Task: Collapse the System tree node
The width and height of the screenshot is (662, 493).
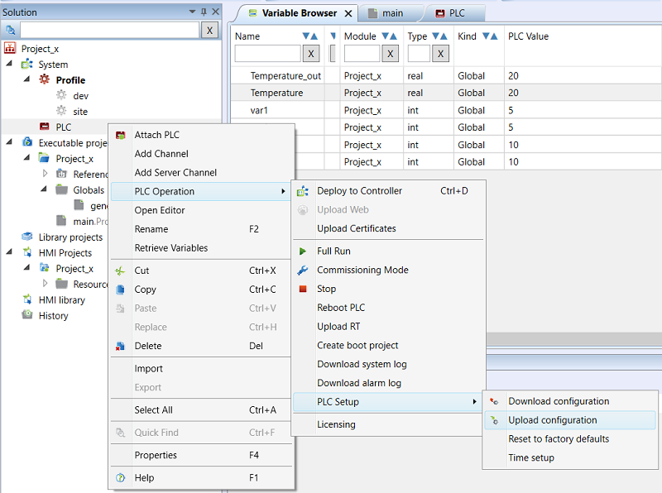Action: click(x=9, y=64)
